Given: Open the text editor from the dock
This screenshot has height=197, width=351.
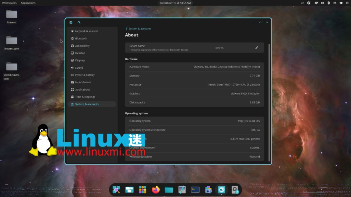Looking at the screenshot, I should click(182, 190).
